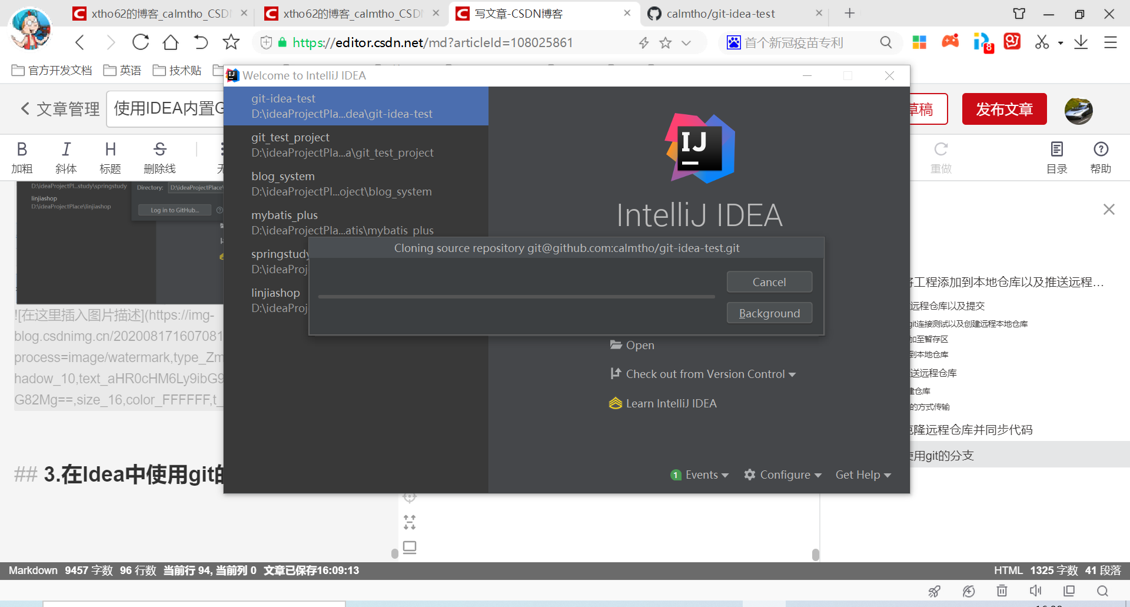Click the editor fullscreen-fit icon

[x=410, y=522]
